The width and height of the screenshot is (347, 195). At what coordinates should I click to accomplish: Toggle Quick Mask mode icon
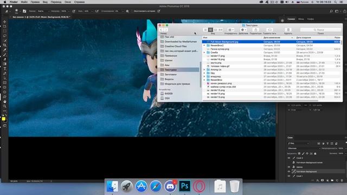pos(5,126)
